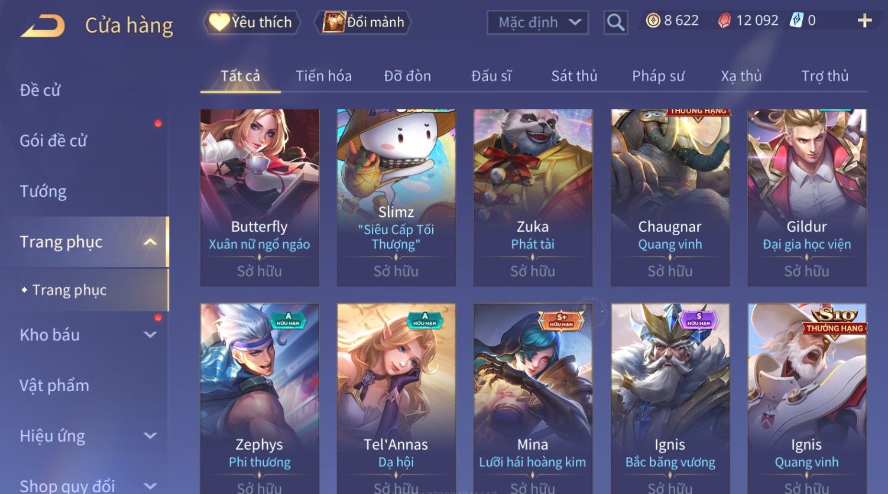Switch to the Pháp sư tab
This screenshot has width=888, height=494.
click(x=658, y=76)
